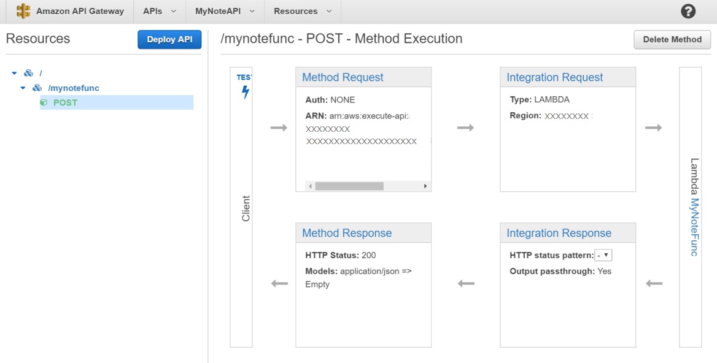
Task: Click the /mynotefunc resource icon
Action: point(37,88)
